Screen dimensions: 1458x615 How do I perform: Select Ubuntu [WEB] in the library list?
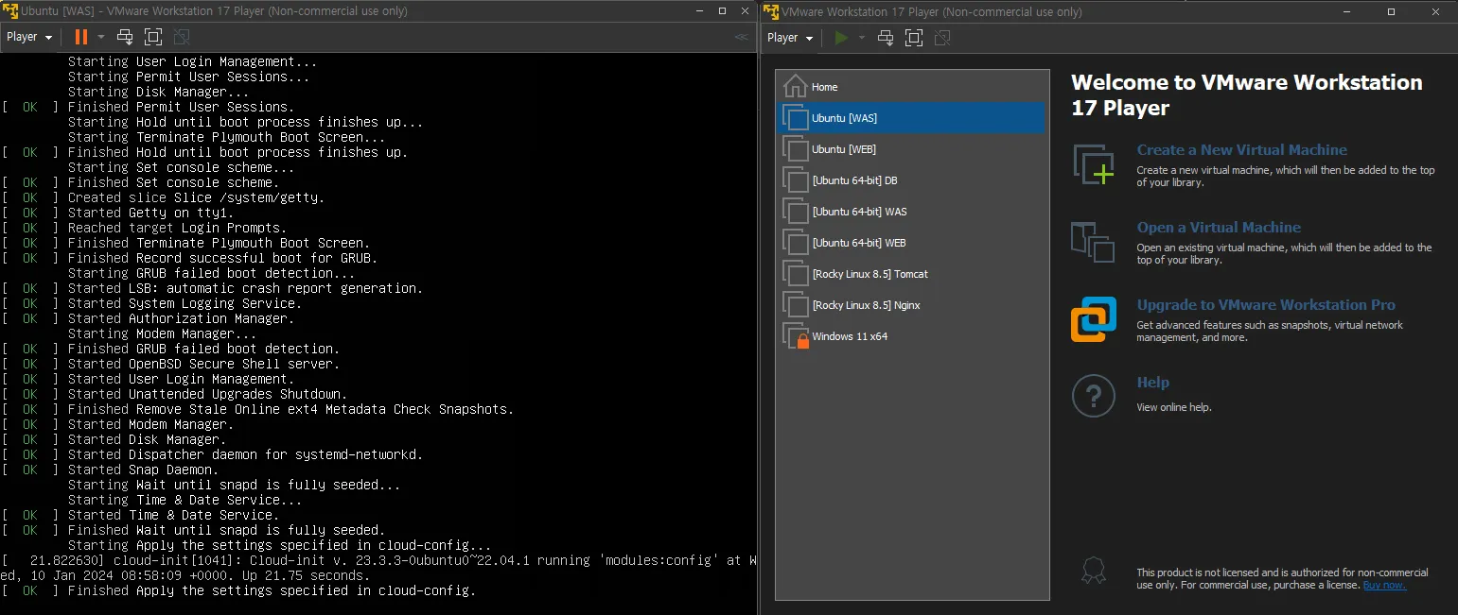click(844, 149)
